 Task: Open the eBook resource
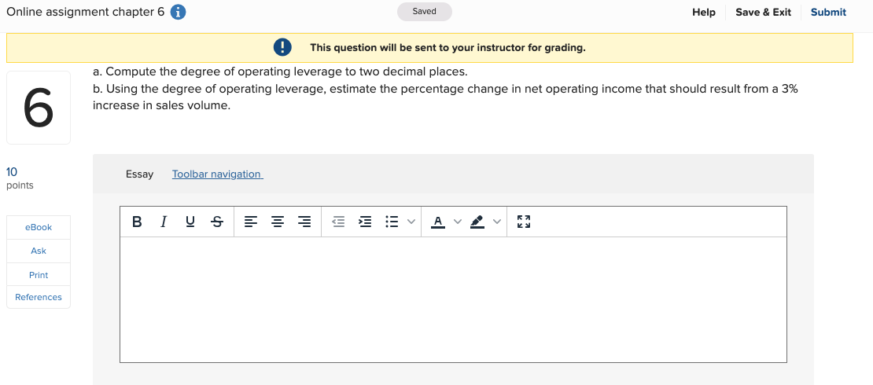click(39, 227)
